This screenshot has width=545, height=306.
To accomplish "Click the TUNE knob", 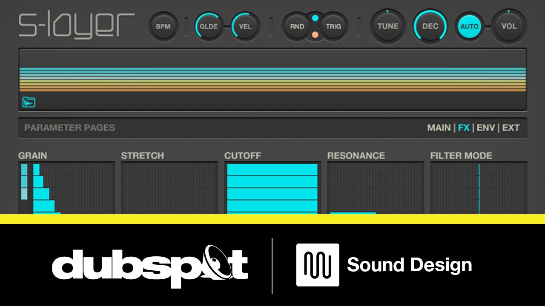I will tap(387, 26).
